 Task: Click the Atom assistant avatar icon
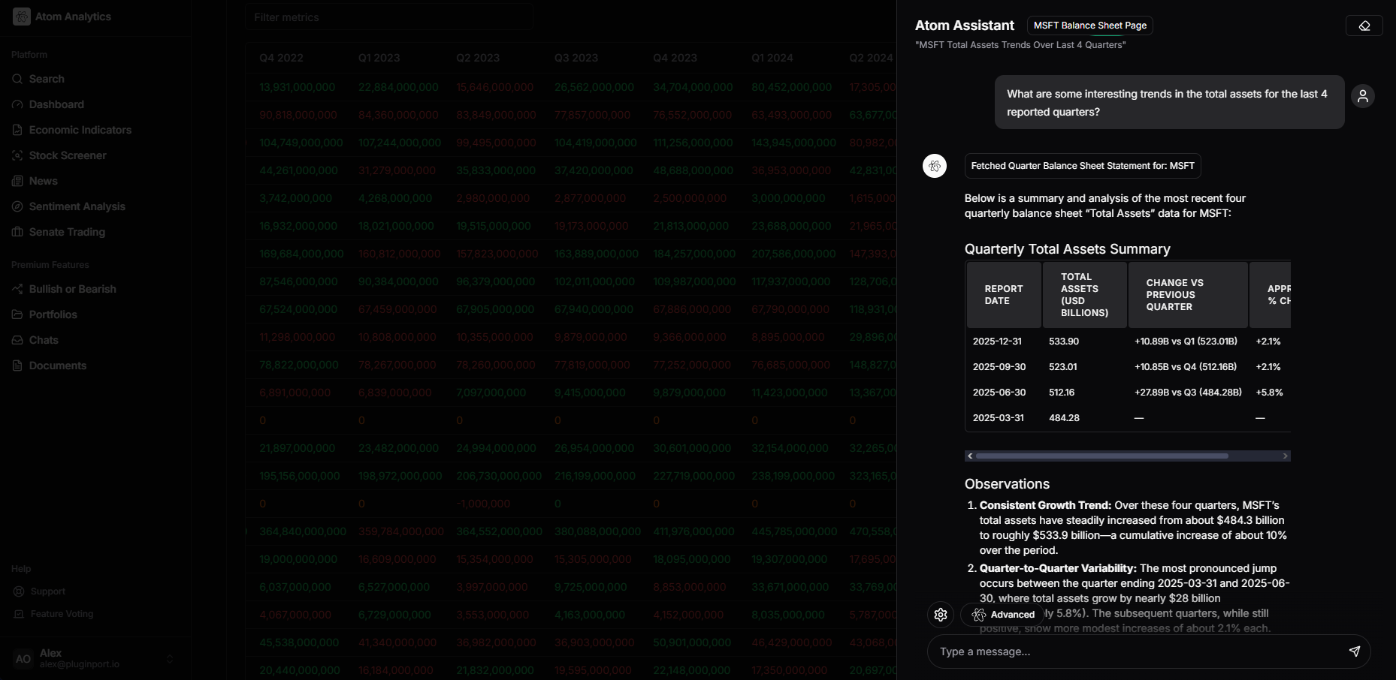(935, 166)
